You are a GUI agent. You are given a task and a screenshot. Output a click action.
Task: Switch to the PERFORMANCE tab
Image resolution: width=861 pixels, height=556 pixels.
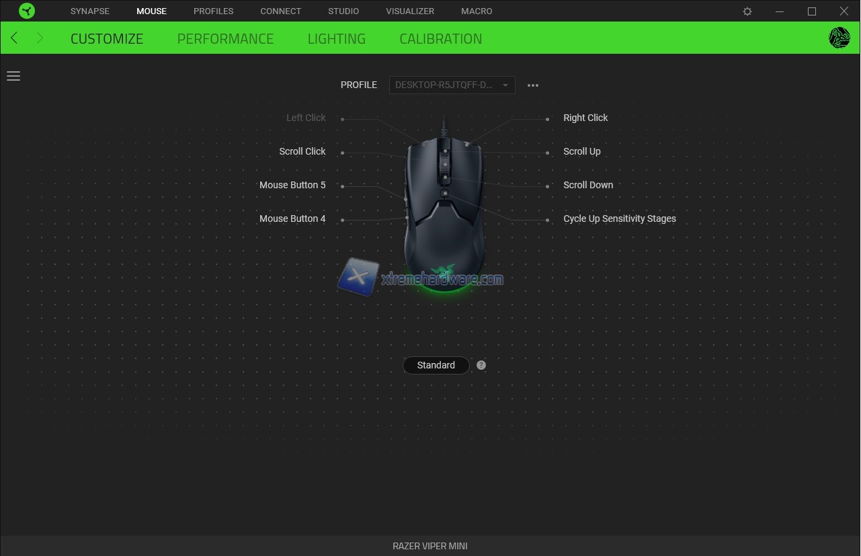[225, 39]
